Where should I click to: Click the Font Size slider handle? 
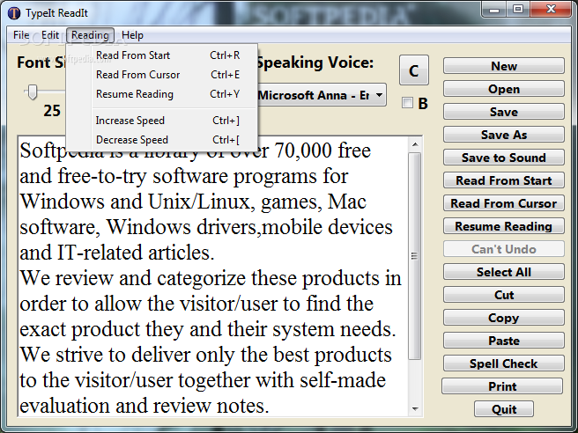(x=32, y=92)
